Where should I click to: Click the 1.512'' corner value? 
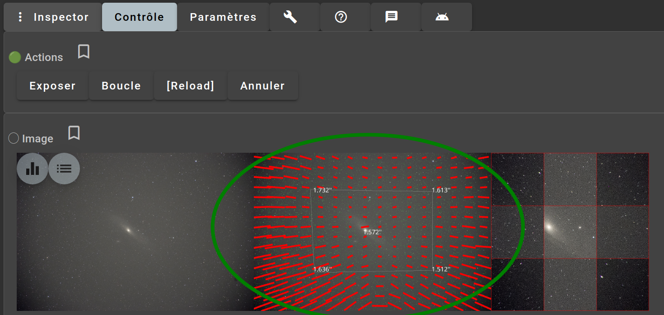(441, 269)
